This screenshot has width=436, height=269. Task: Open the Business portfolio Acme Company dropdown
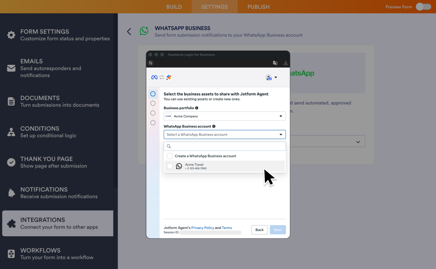tap(225, 116)
